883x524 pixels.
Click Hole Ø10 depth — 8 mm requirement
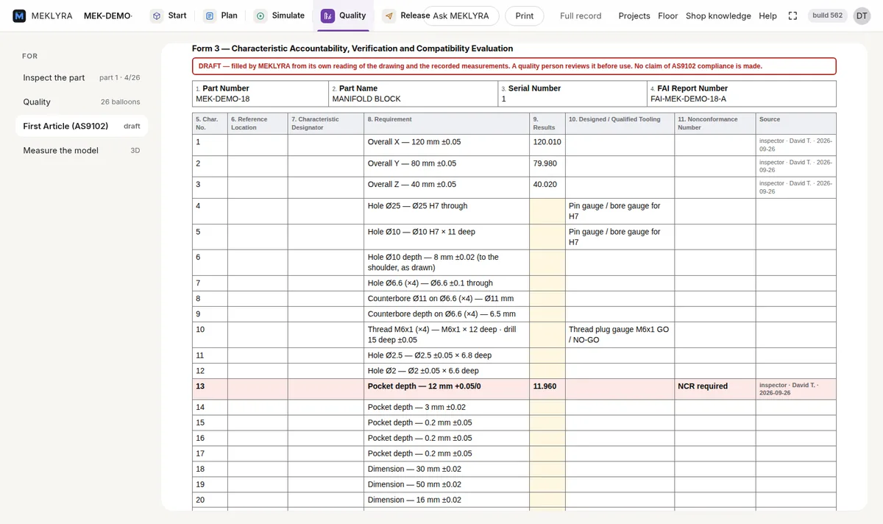tap(433, 263)
